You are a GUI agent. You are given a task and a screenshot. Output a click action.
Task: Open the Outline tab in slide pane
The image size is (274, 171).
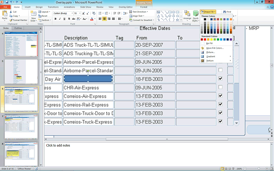coord(19,28)
